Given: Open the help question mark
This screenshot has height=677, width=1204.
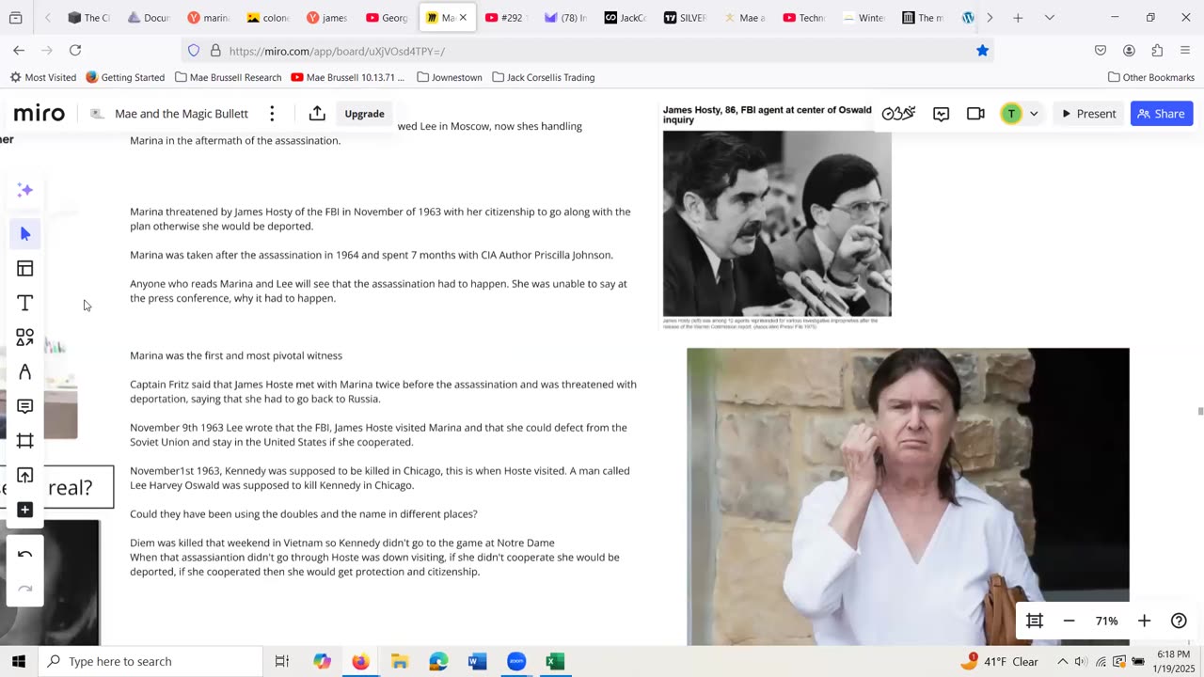Looking at the screenshot, I should pyautogui.click(x=1179, y=621).
